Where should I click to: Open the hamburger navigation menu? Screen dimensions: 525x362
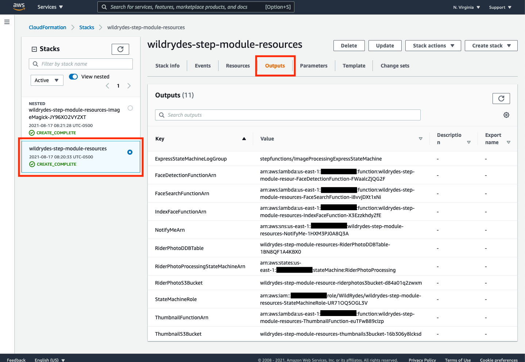click(7, 22)
